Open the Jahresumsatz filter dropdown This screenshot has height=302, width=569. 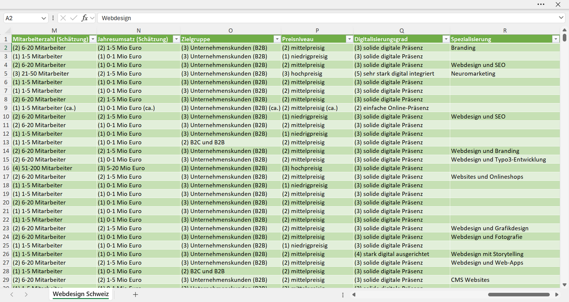(x=176, y=39)
